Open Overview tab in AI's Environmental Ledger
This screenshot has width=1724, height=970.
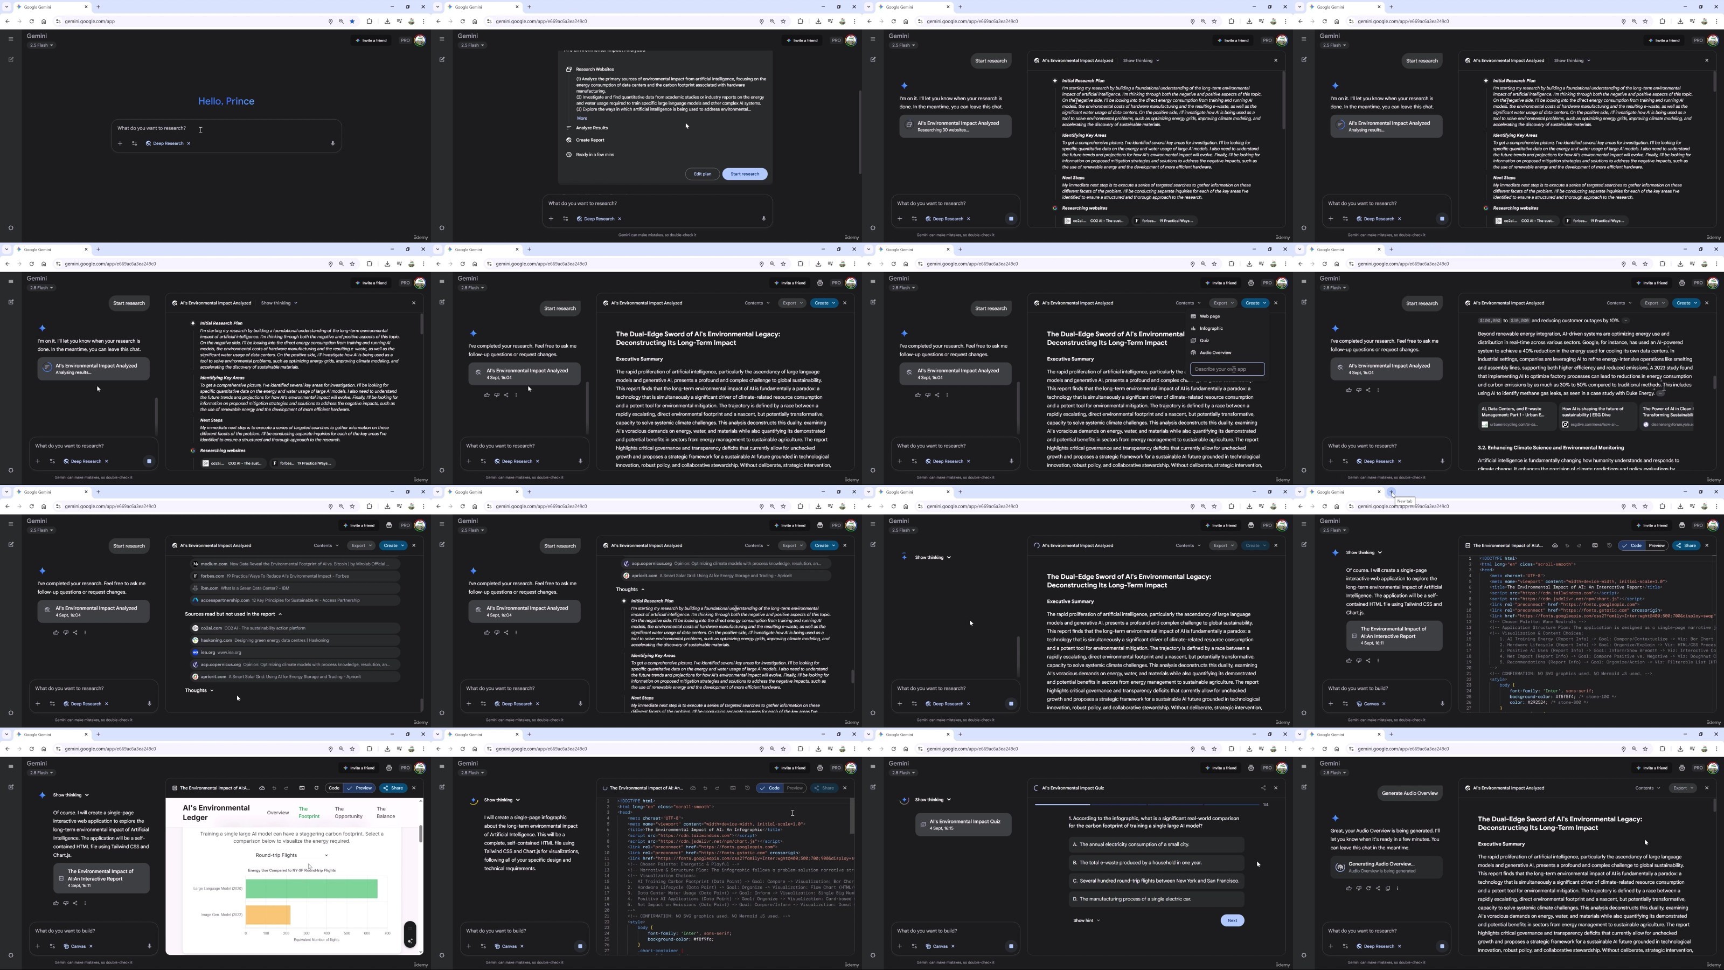(x=278, y=813)
